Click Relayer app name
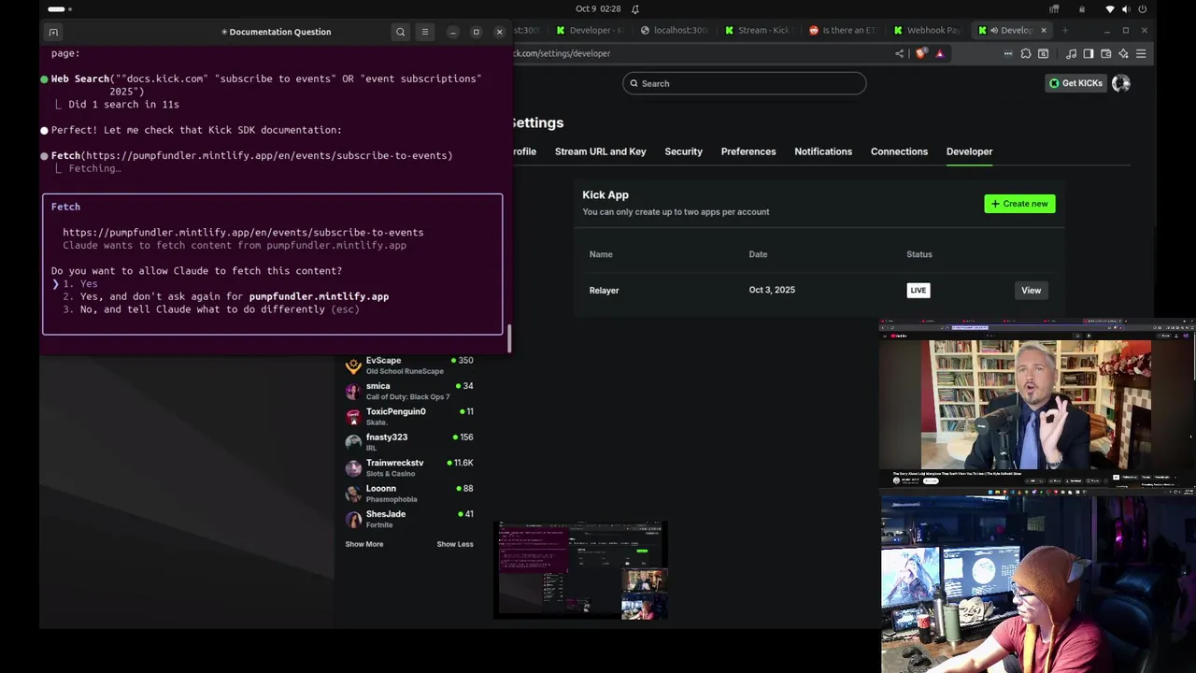Viewport: 1196px width, 673px height. click(604, 290)
